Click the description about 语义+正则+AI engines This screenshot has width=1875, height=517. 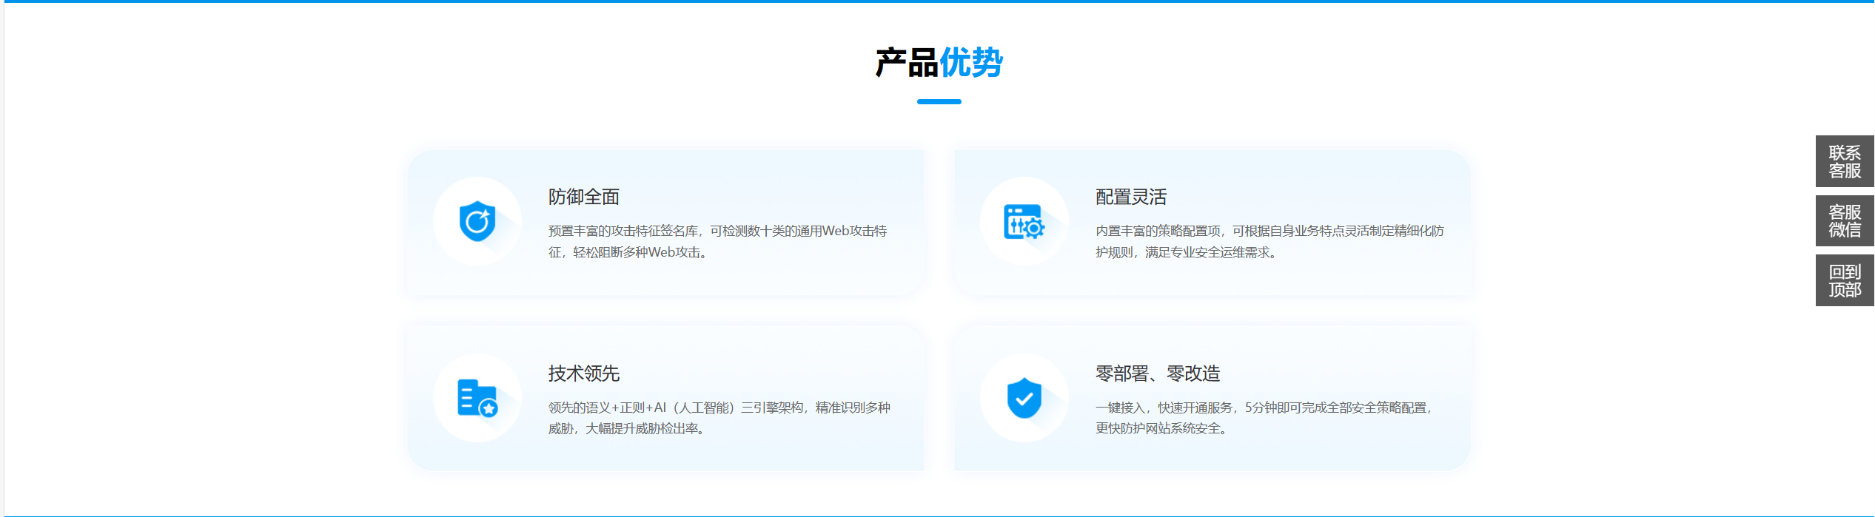pos(718,418)
